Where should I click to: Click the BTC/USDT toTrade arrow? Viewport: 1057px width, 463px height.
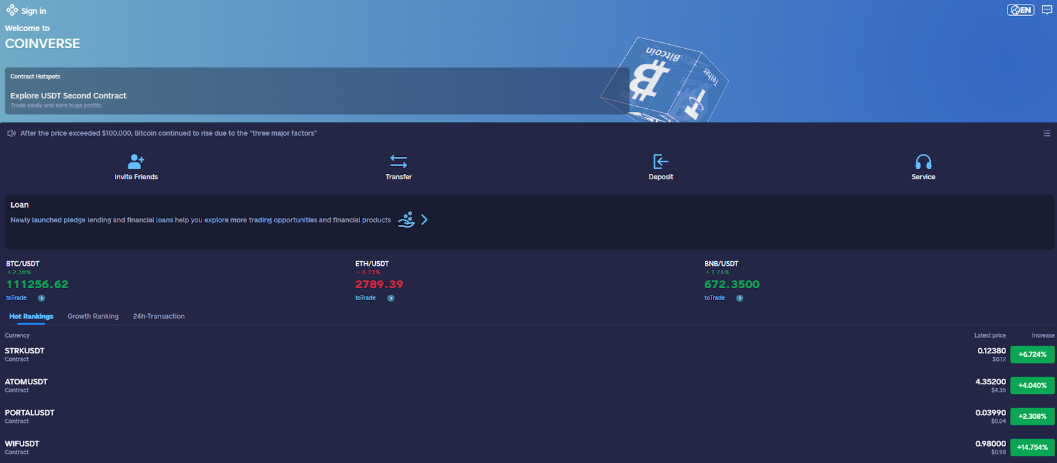pyautogui.click(x=42, y=298)
